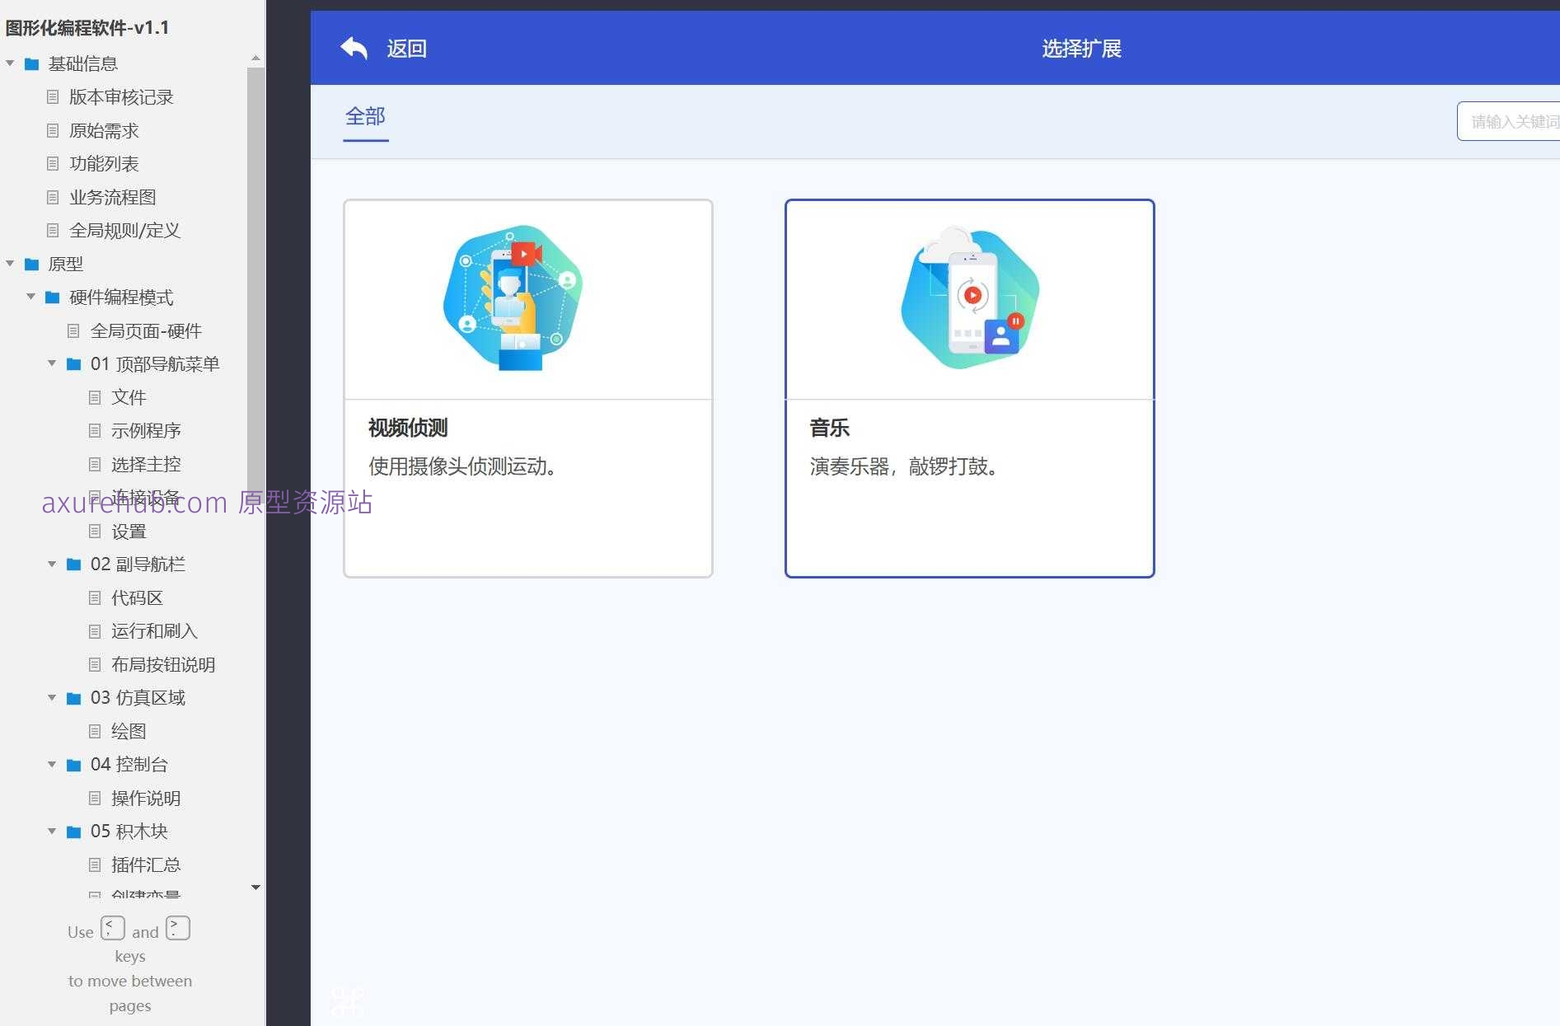Click the page icon beside 全局规则/定义

coord(53,230)
